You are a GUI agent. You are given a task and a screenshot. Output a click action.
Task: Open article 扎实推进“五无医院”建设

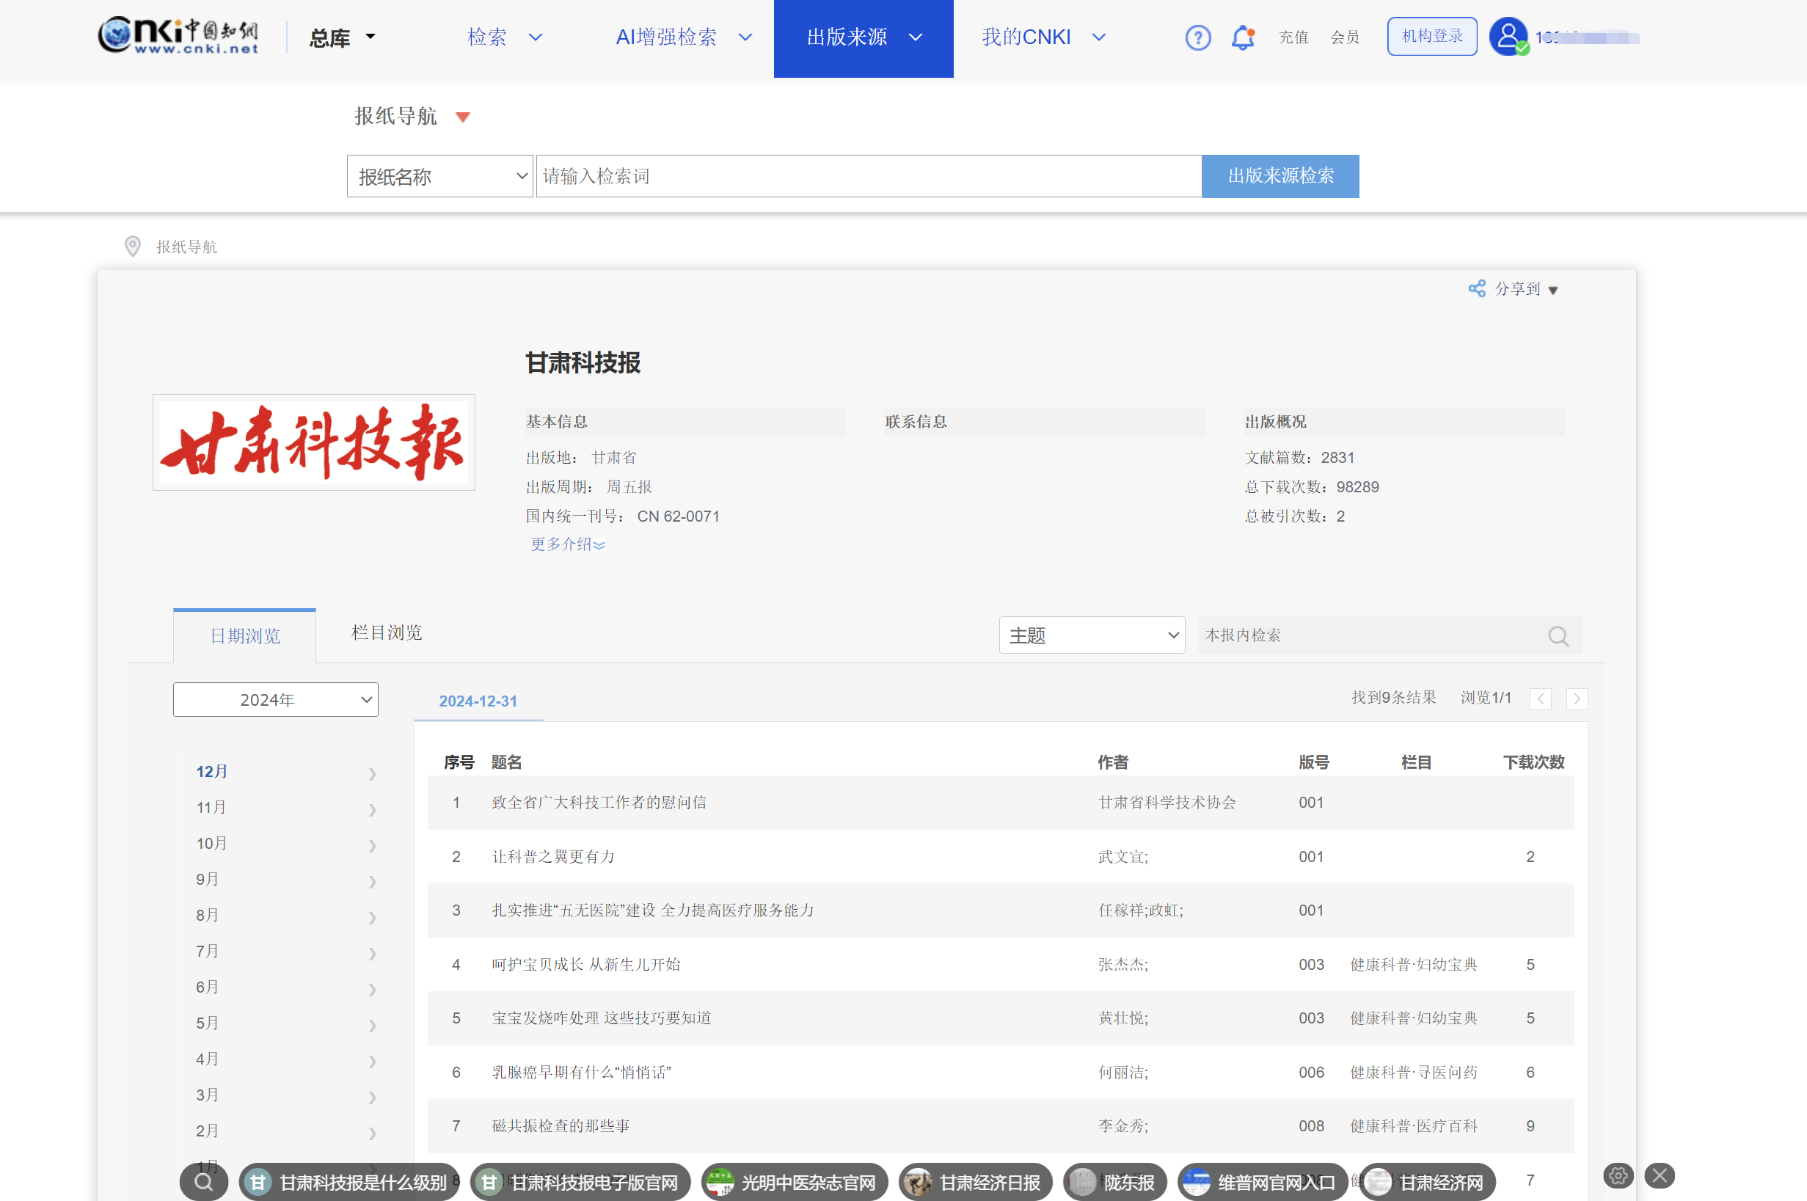pos(653,910)
